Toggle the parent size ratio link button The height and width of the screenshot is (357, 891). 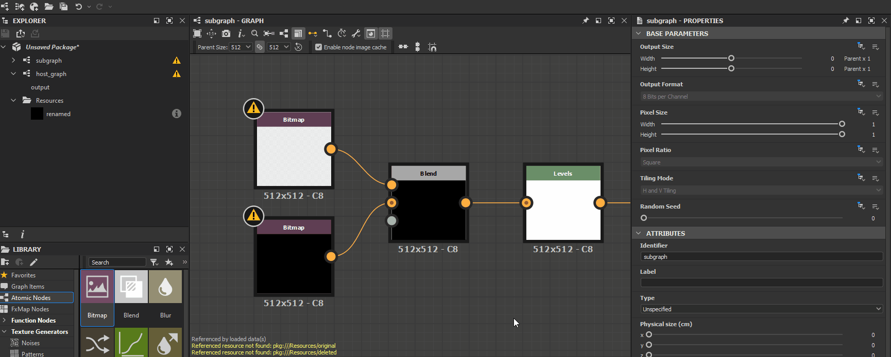[x=260, y=47]
